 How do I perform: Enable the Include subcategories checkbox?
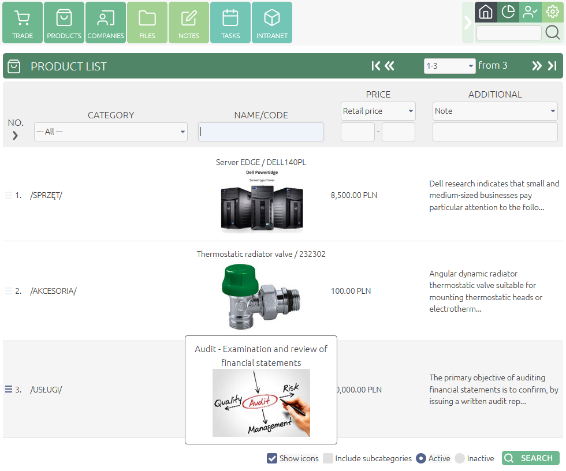coord(329,458)
